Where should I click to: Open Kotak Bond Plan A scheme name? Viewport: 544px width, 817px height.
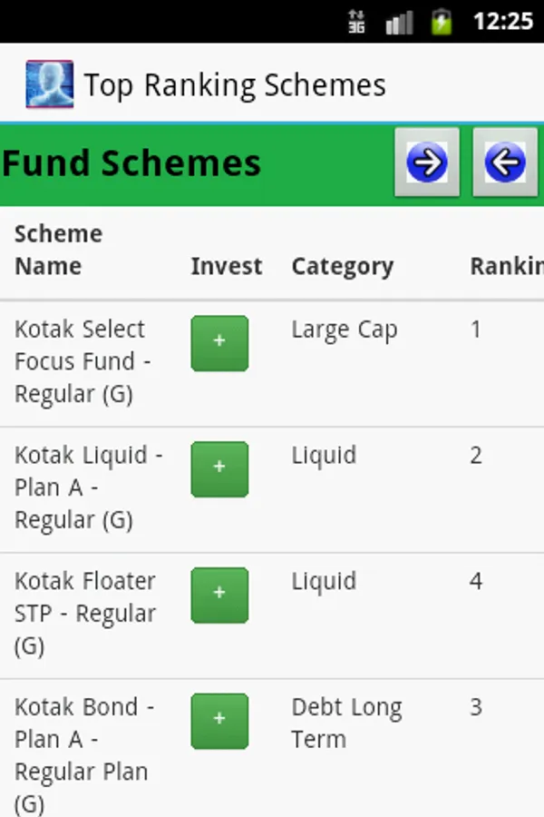[83, 753]
